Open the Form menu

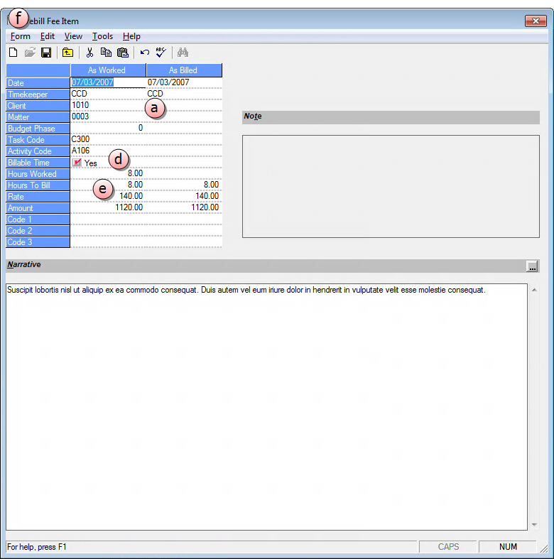(21, 36)
